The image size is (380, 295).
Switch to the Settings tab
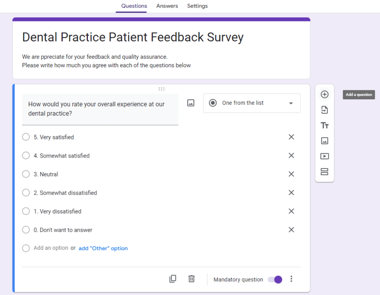pyautogui.click(x=198, y=6)
